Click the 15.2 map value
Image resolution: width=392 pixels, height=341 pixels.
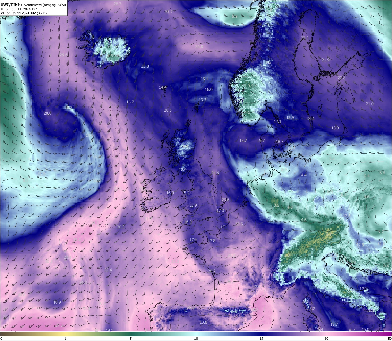click(186, 193)
